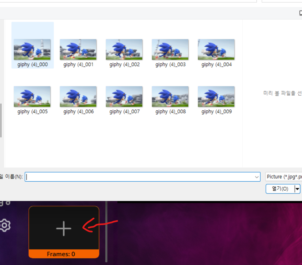Select the giphy (4)_001 thumbnail
302x265 pixels.
78,50
